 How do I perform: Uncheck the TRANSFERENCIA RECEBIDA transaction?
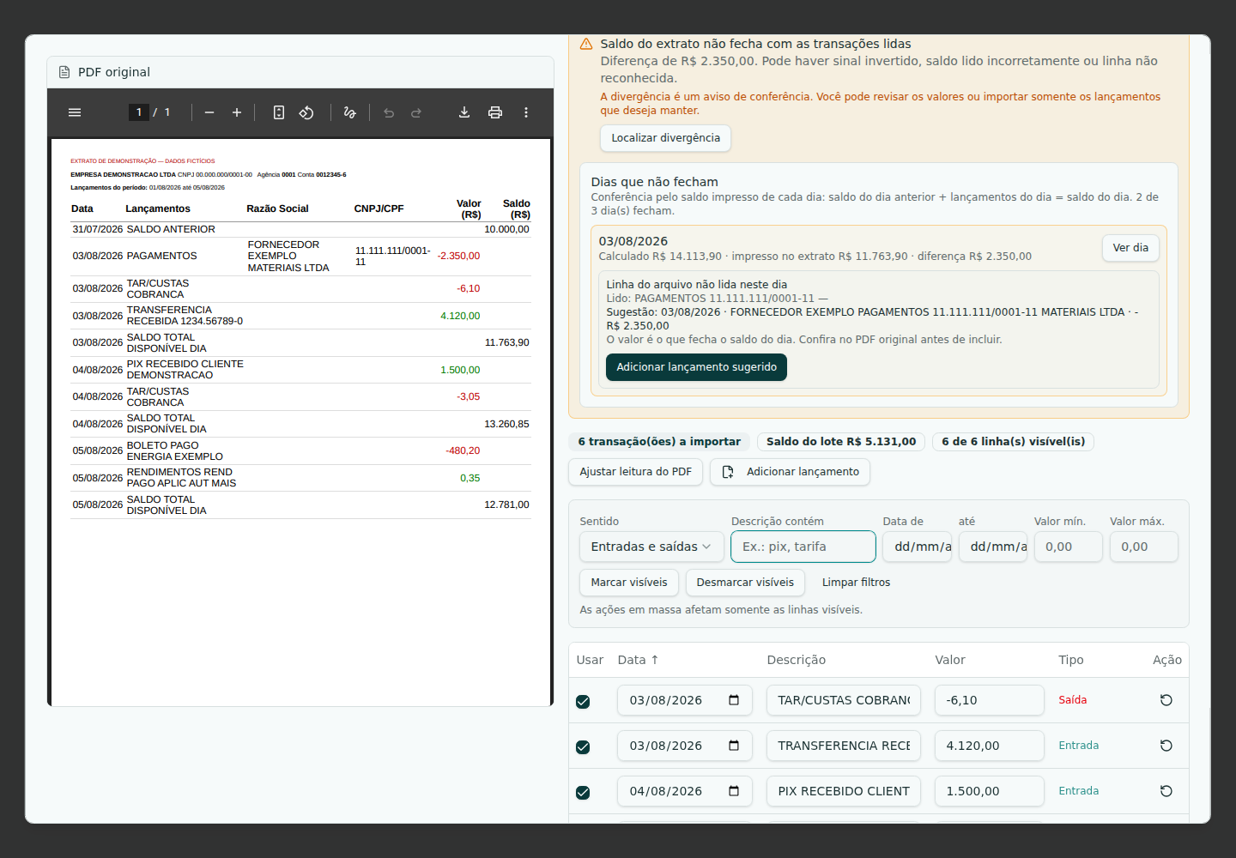pyautogui.click(x=583, y=747)
